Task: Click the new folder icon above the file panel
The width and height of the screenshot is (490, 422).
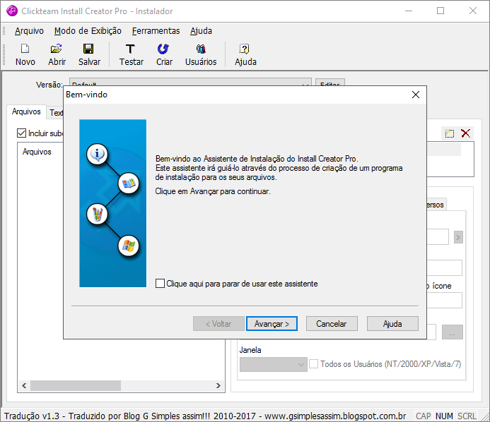Action: coord(450,133)
